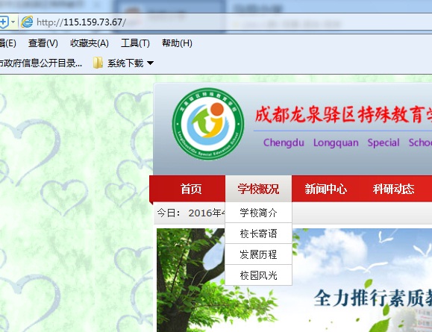Click the 成都龙泉驿区特殊教育 title text
Image resolution: width=432 pixels, height=332 pixels.
pyautogui.click(x=343, y=114)
